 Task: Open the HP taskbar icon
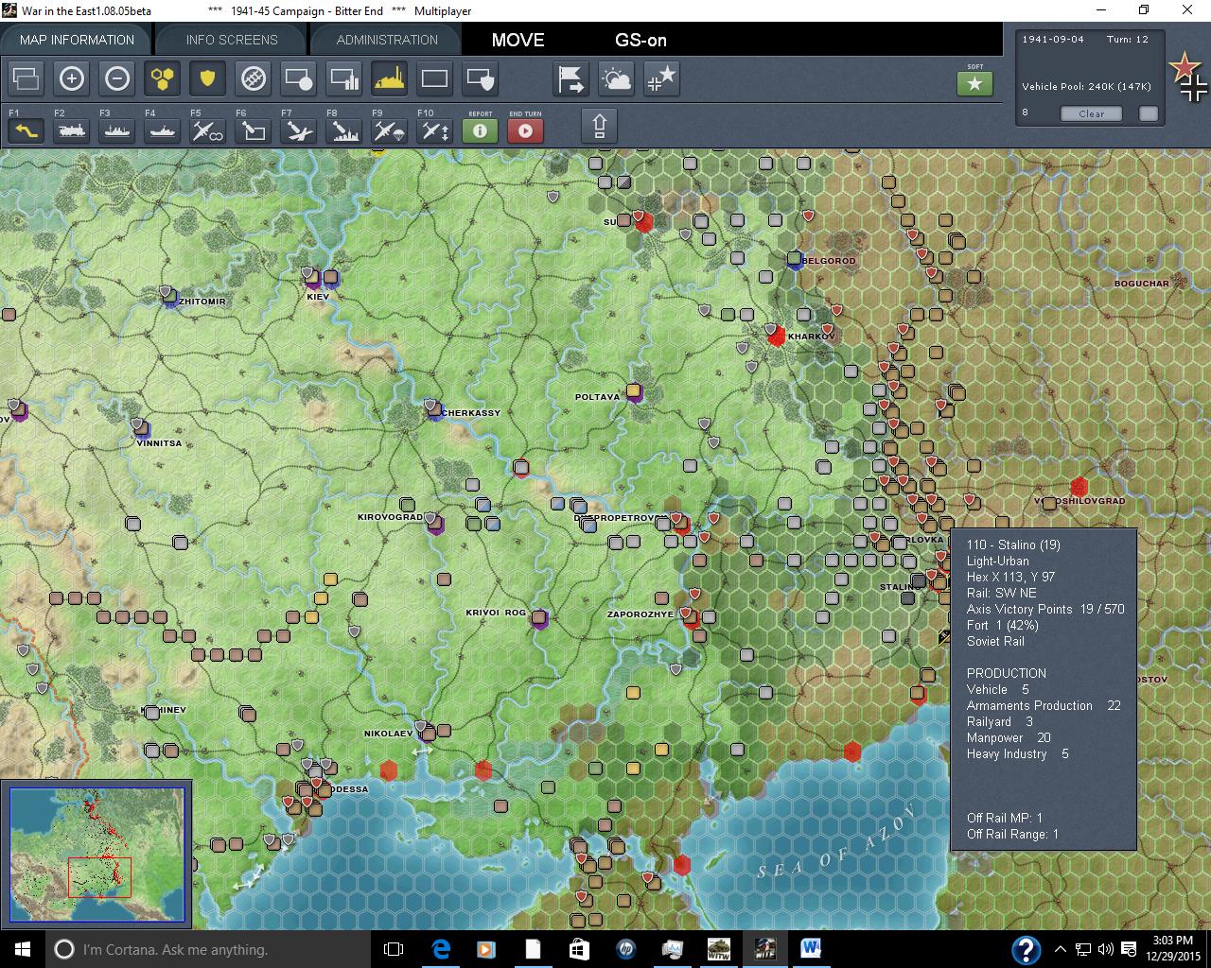click(625, 949)
